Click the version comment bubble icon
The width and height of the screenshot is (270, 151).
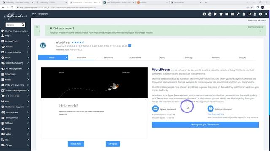click(x=130, y=46)
